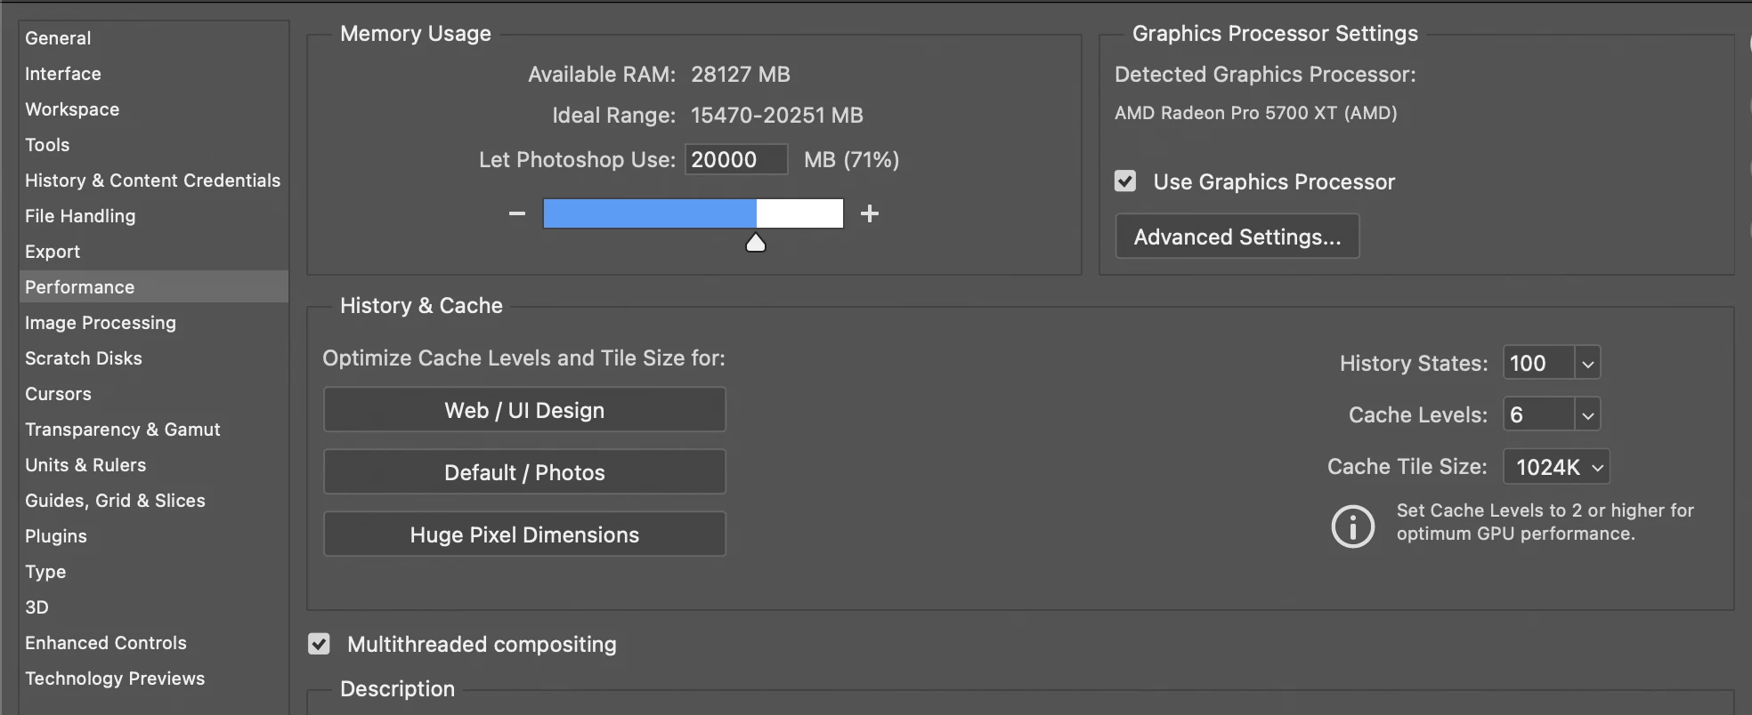Go to Technology Previews settings
The image size is (1752, 715).
click(115, 679)
